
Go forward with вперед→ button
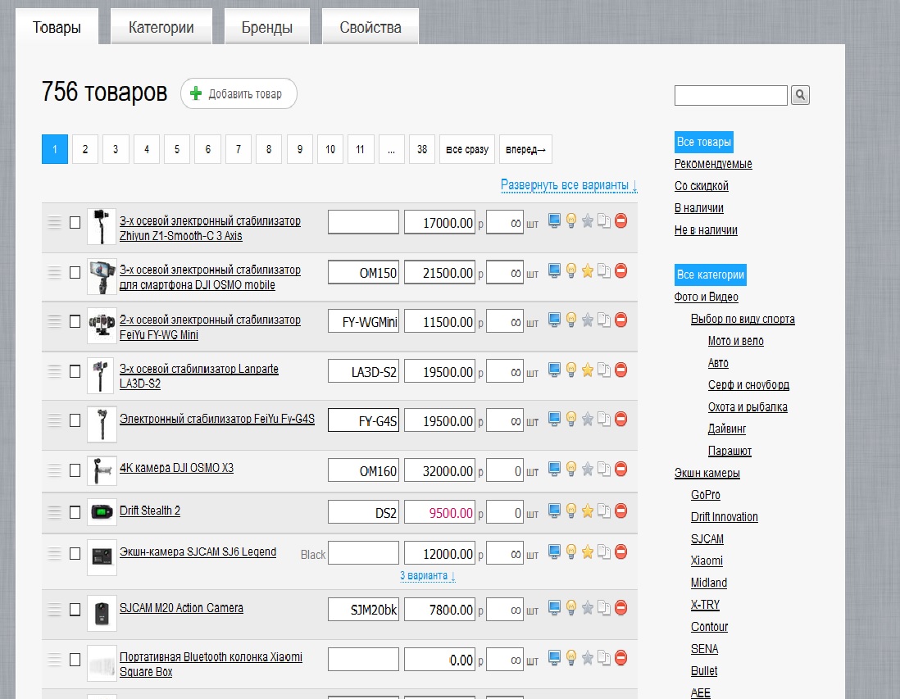tap(525, 149)
